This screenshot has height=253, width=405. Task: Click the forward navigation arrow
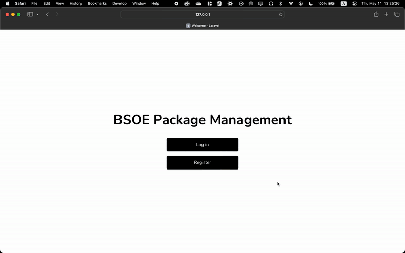pyautogui.click(x=57, y=14)
